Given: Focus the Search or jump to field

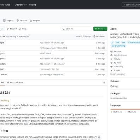Looking at the screenshot, I should point(131,5).
